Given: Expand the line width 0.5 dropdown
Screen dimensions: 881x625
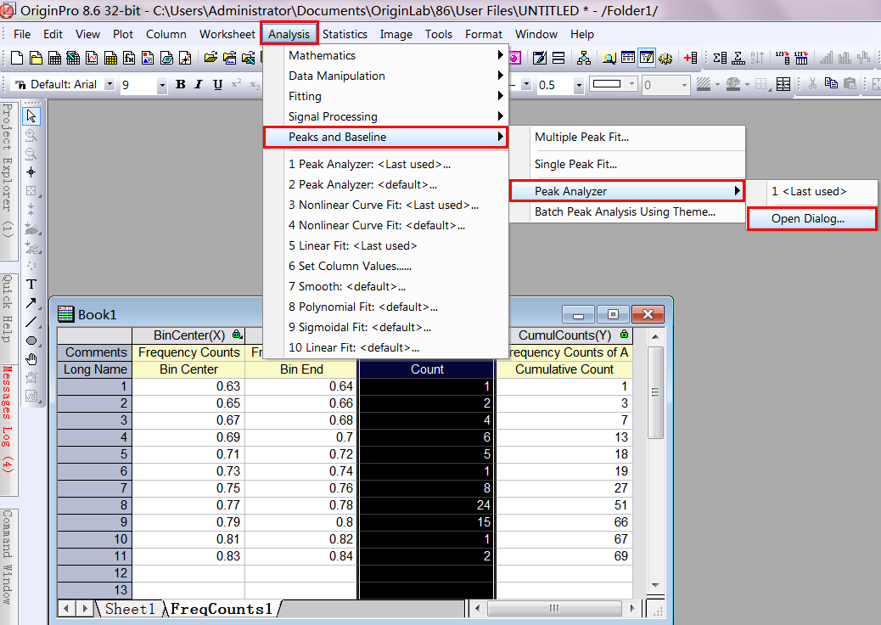Looking at the screenshot, I should (x=579, y=85).
